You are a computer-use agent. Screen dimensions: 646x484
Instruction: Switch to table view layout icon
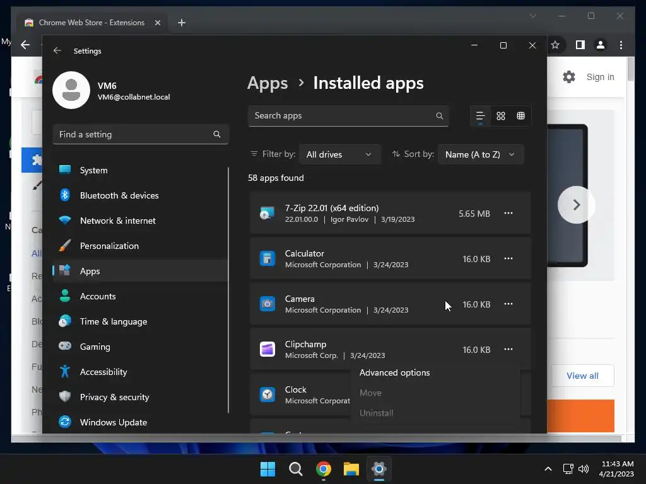point(520,116)
